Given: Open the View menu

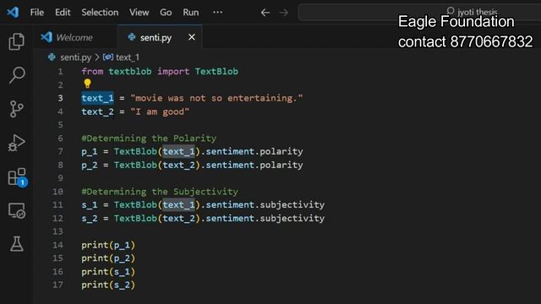Looking at the screenshot, I should click(x=139, y=13).
